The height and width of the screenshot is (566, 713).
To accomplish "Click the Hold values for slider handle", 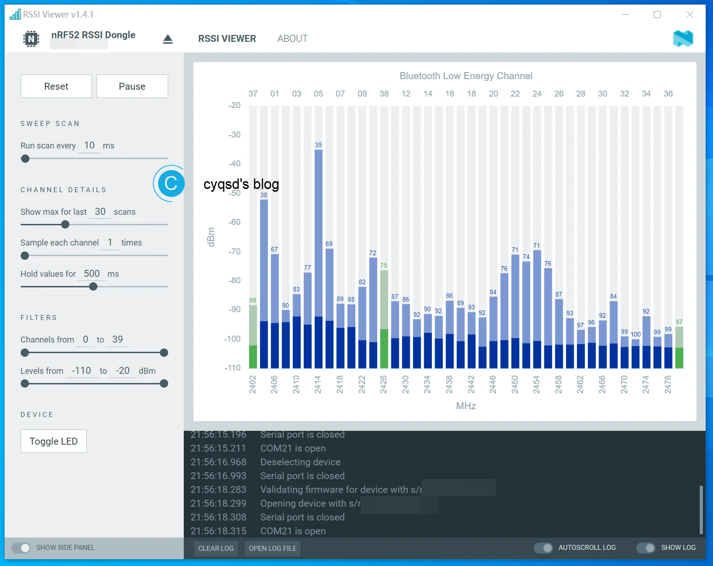I will coord(93,286).
